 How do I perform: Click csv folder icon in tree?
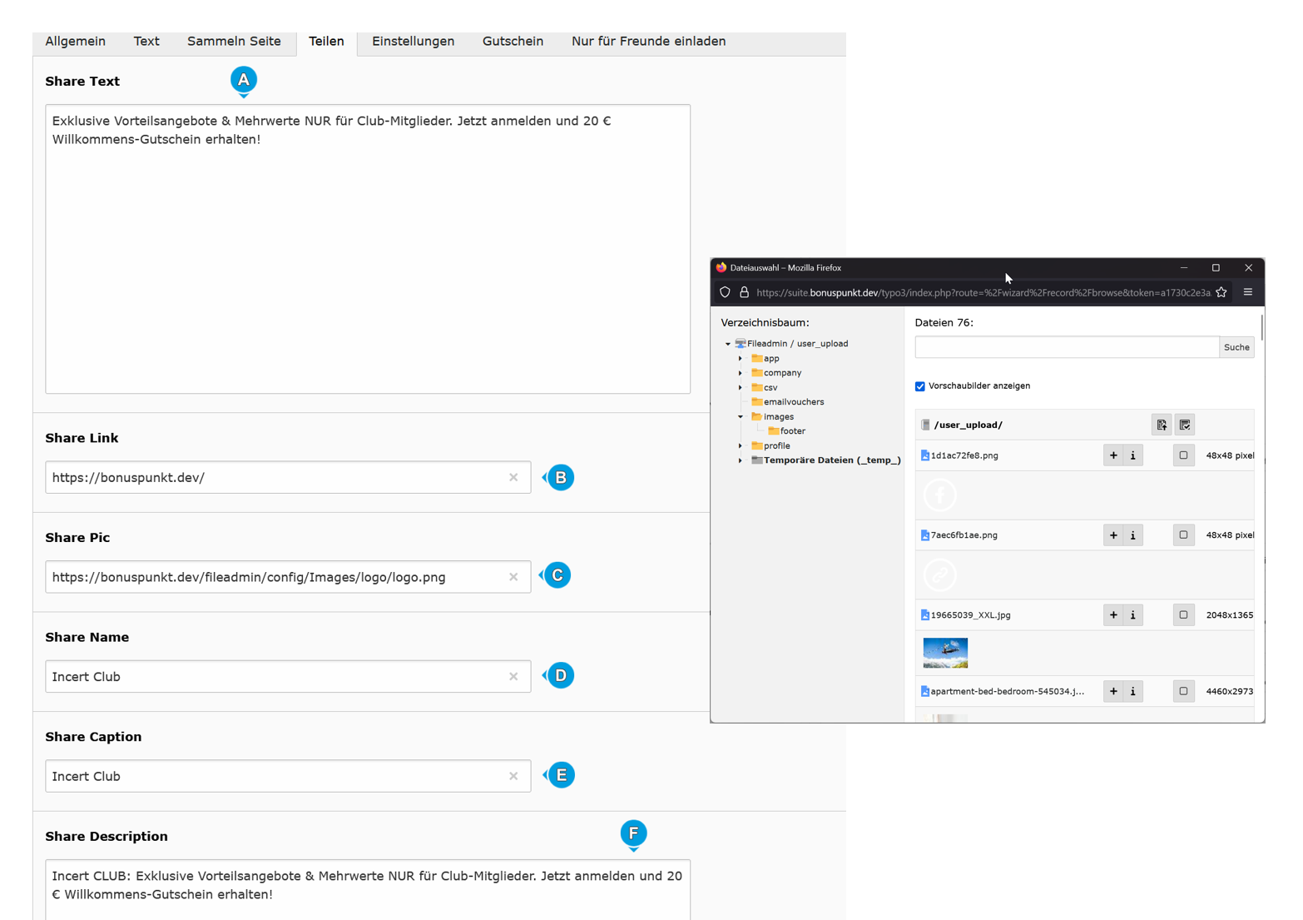pyautogui.click(x=757, y=387)
